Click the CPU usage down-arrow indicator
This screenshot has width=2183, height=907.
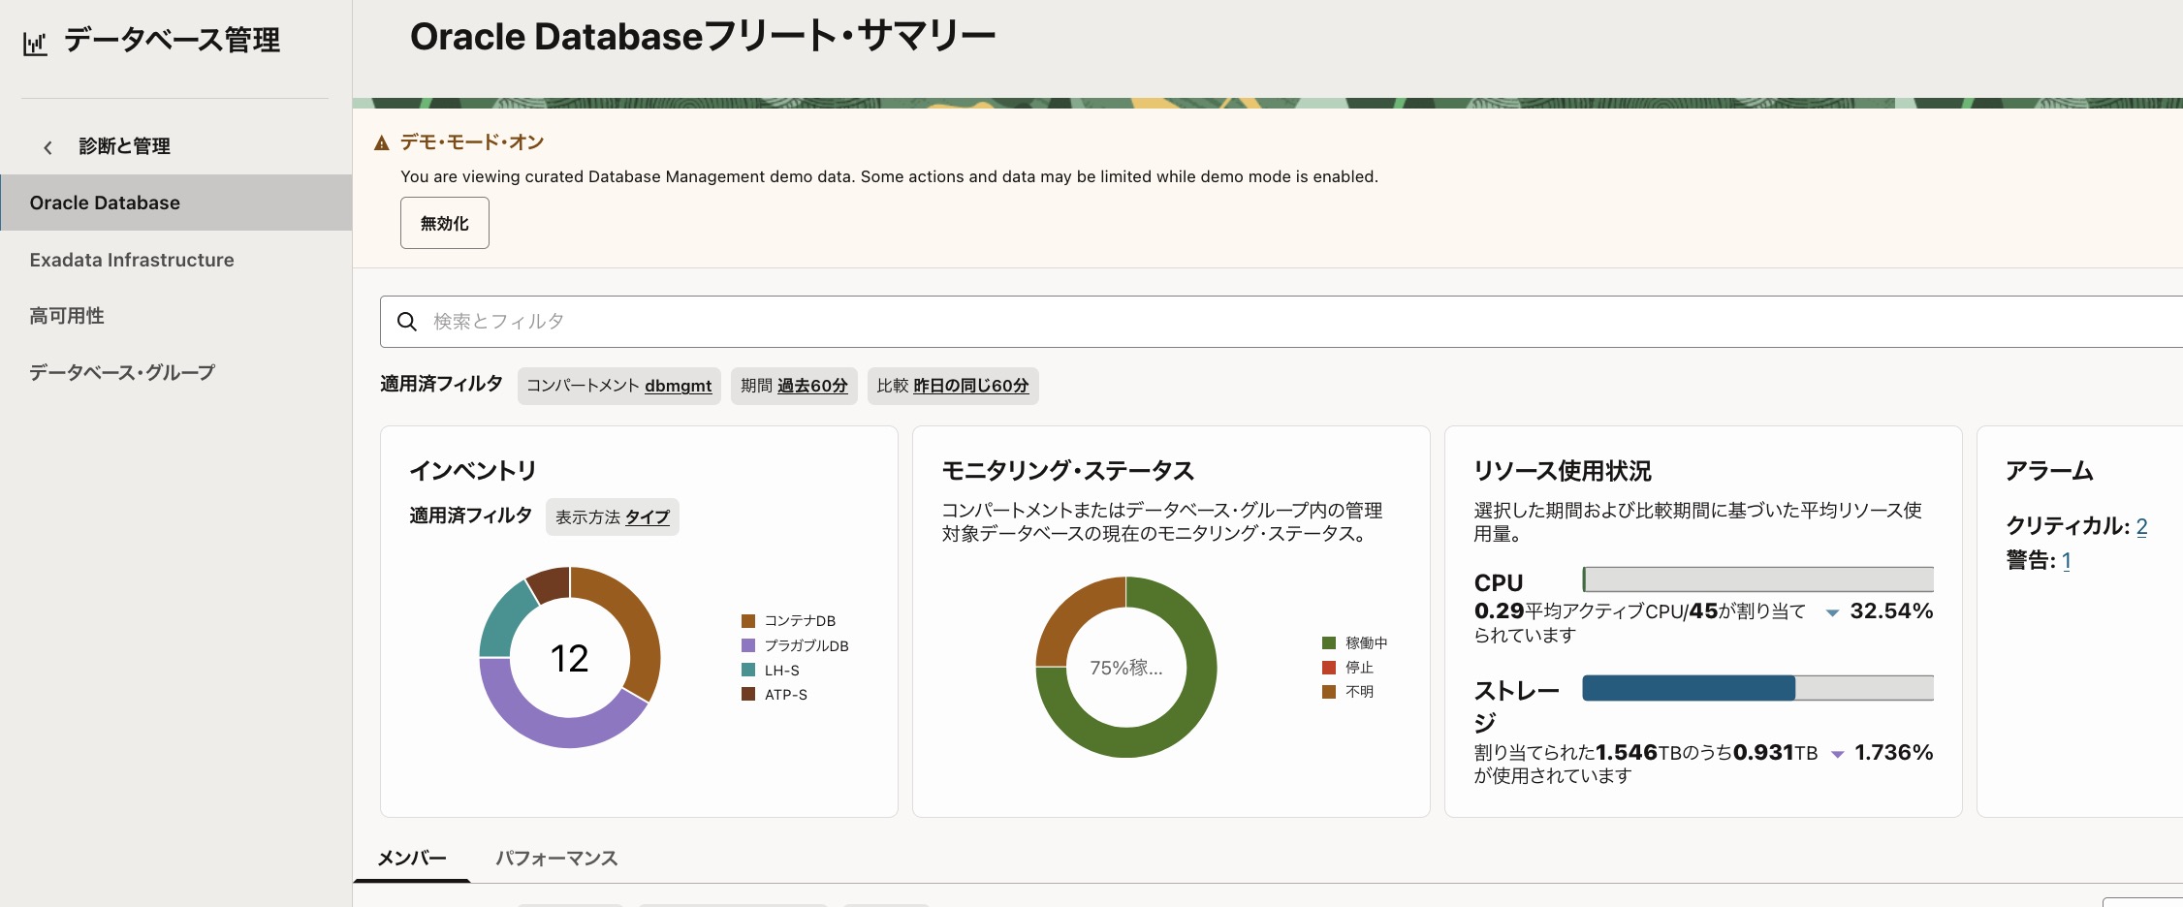point(1832,612)
